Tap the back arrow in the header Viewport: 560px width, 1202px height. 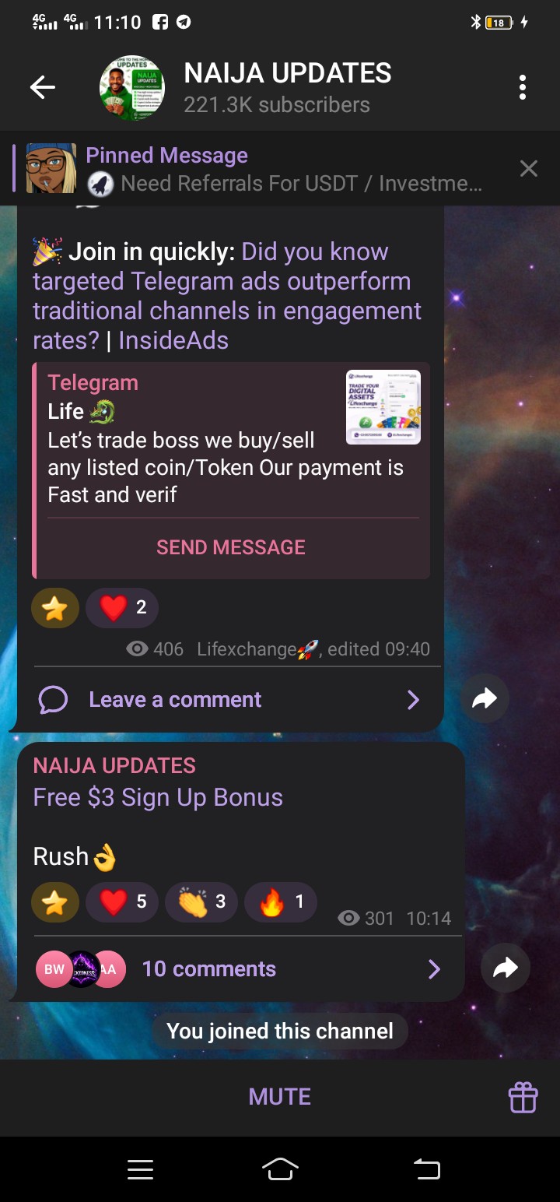[43, 88]
